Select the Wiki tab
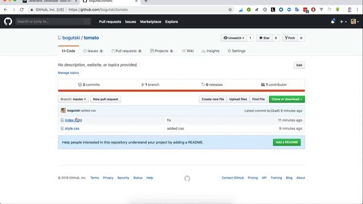 pyautogui.click(x=188, y=51)
